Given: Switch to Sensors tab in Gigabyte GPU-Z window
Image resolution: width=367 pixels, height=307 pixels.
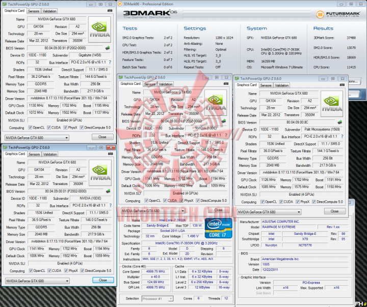Looking at the screenshot, I should coord(34,11).
